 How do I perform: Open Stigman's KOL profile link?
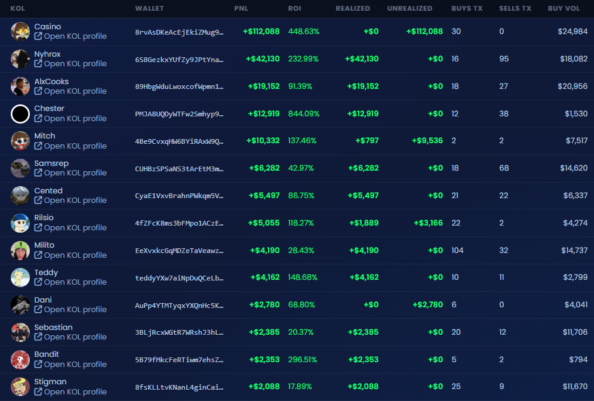70,391
